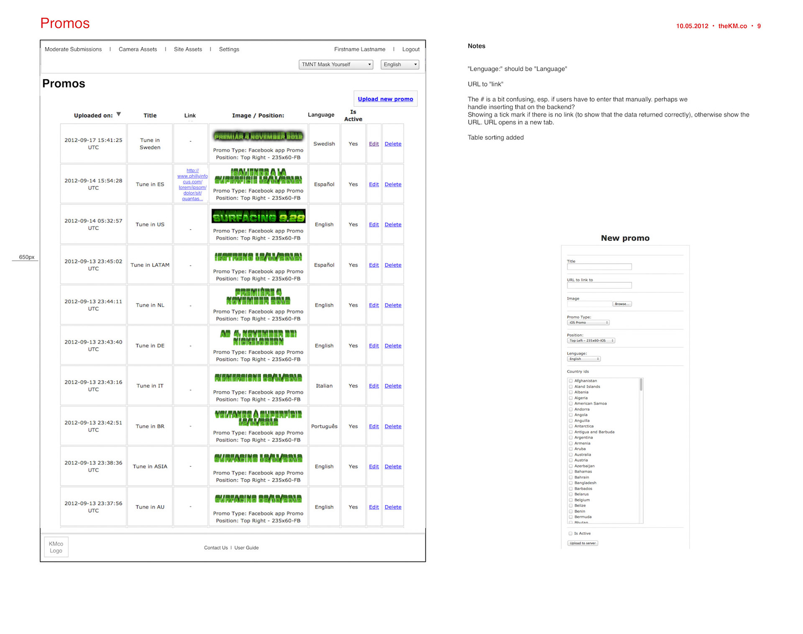Check the Antarctica country checkbox
This screenshot has height=634, width=803.
(x=570, y=426)
